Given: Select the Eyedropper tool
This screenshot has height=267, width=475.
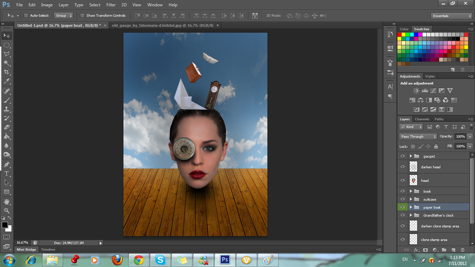Looking at the screenshot, I should click(7, 81).
